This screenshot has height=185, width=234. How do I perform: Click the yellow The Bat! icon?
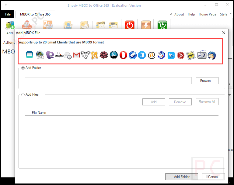point(191,55)
